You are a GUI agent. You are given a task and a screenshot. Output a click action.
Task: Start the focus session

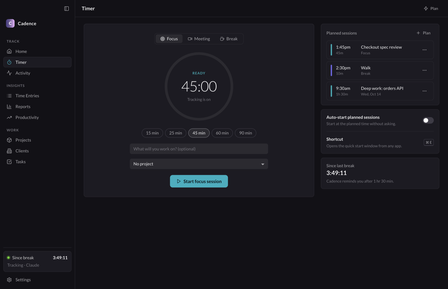pyautogui.click(x=199, y=181)
